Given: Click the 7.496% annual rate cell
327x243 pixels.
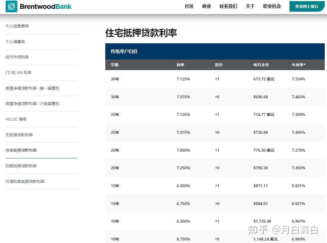Looking at the screenshot, I should click(298, 132).
